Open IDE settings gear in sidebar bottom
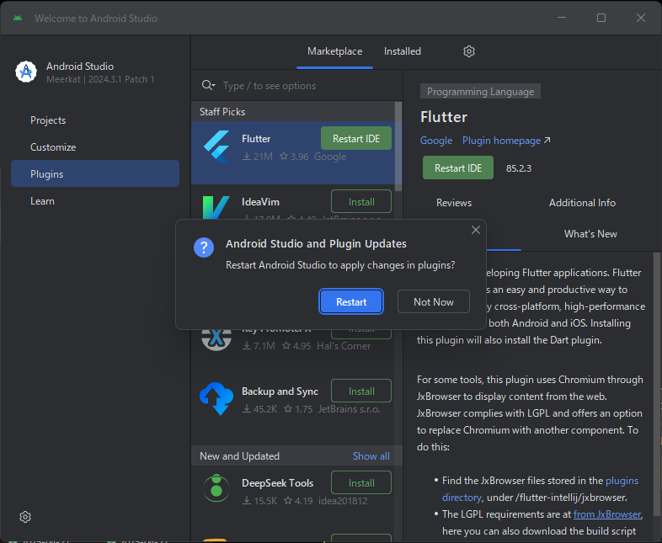Screen dimensions: 662x543 click(x=25, y=517)
